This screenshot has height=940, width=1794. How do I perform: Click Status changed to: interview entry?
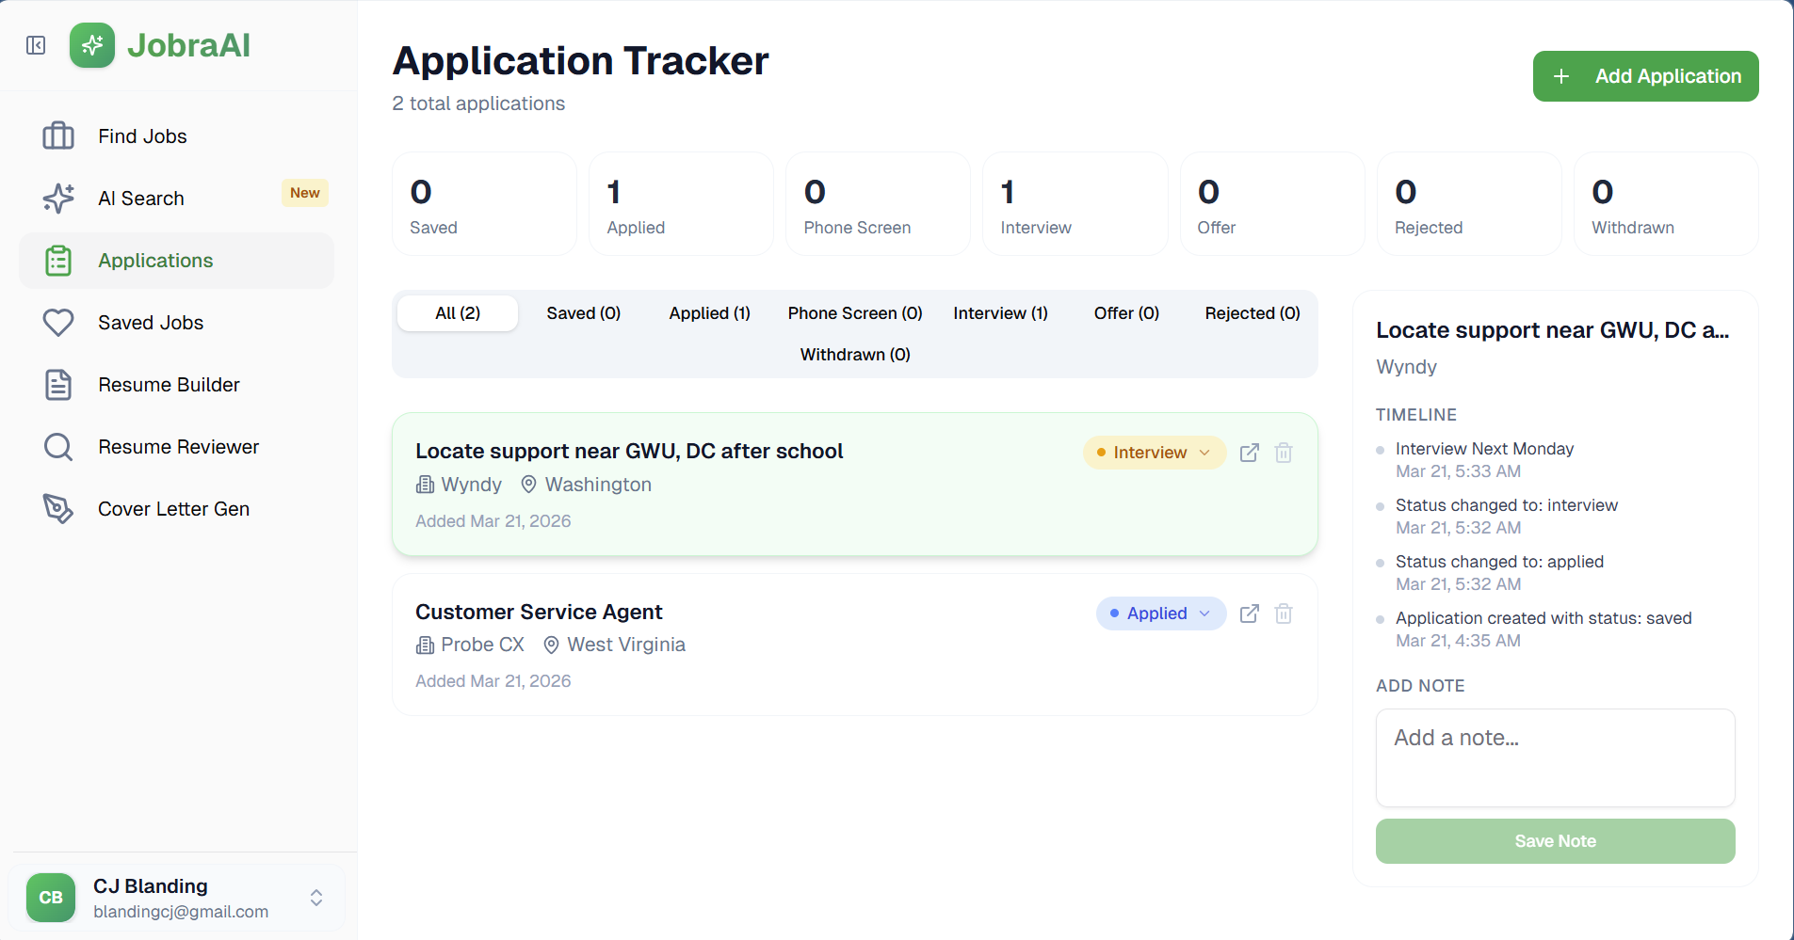(1507, 516)
